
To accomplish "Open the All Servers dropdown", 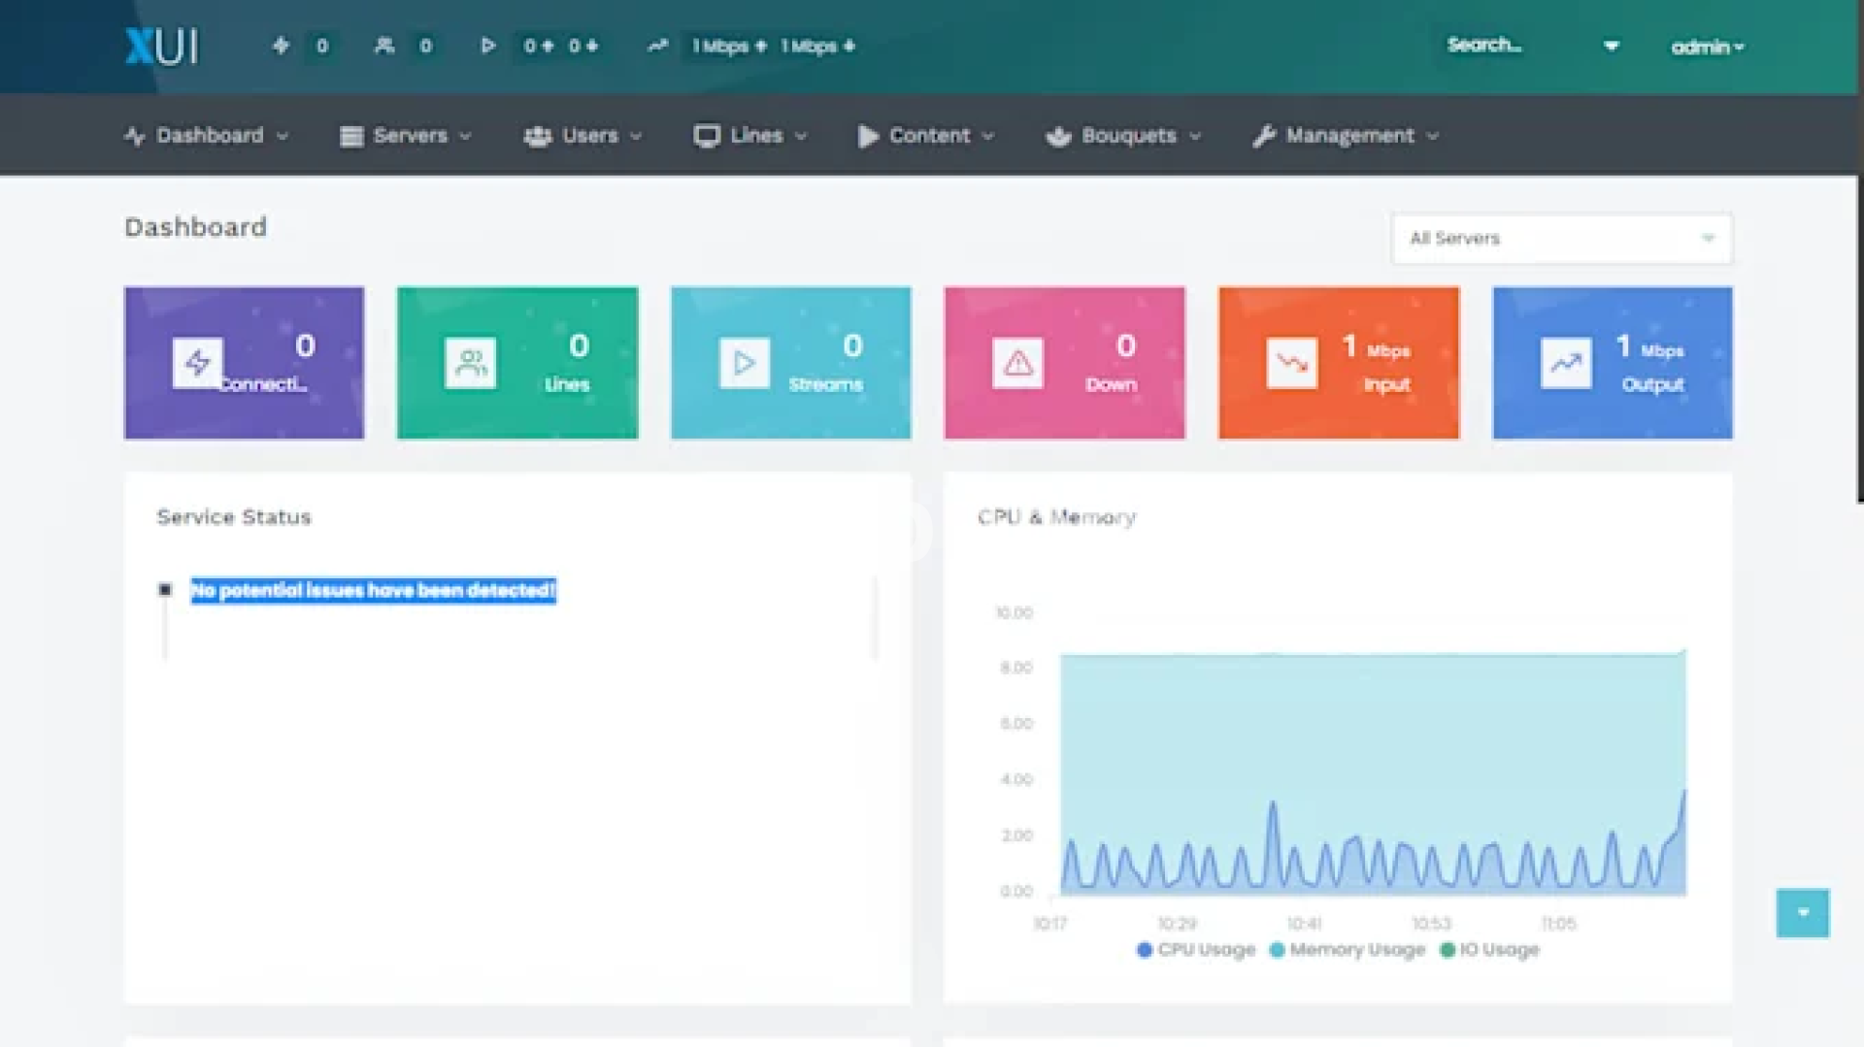I will 1561,239.
